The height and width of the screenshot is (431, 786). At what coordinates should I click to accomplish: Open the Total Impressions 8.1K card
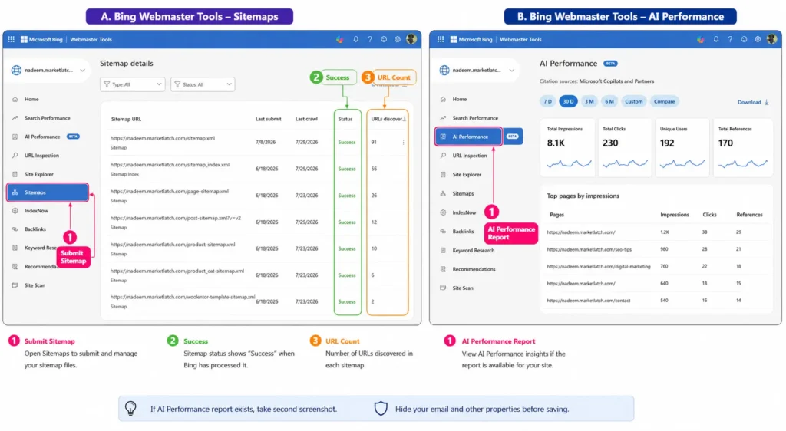pos(567,148)
